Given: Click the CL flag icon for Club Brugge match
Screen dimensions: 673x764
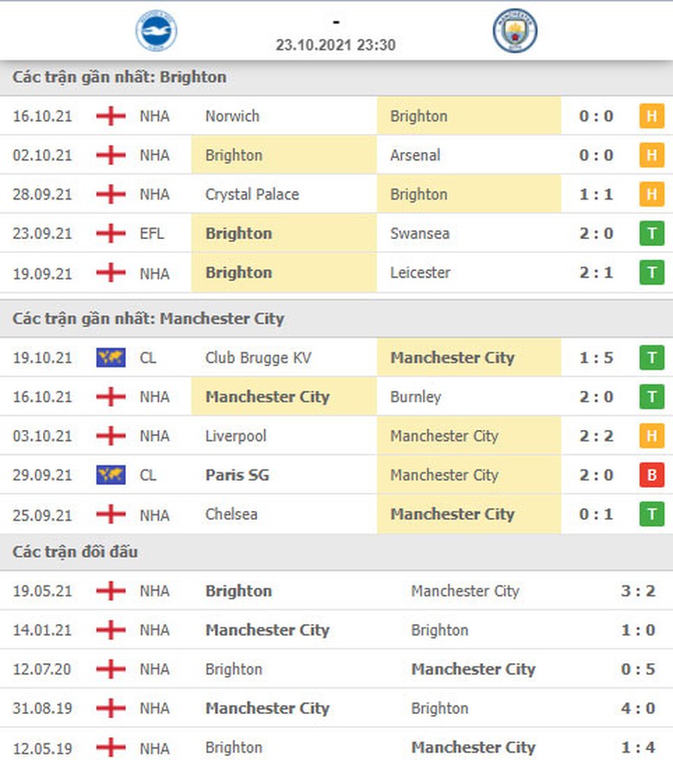Looking at the screenshot, I should click(110, 357).
